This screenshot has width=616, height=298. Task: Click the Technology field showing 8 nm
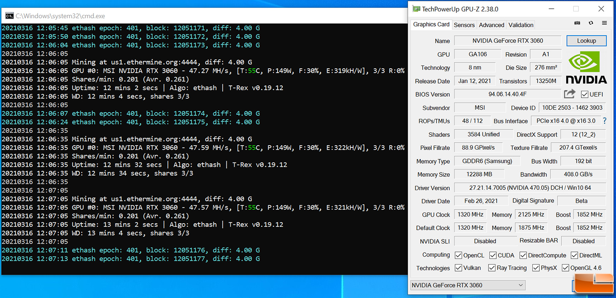tap(474, 67)
